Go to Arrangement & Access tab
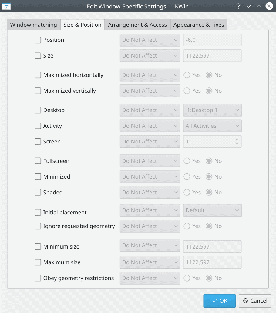Viewport: 276px width, 313px height. tap(137, 25)
